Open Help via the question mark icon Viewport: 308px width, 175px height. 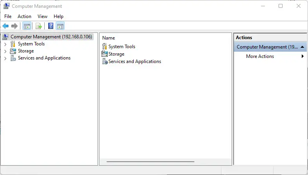click(x=51, y=26)
